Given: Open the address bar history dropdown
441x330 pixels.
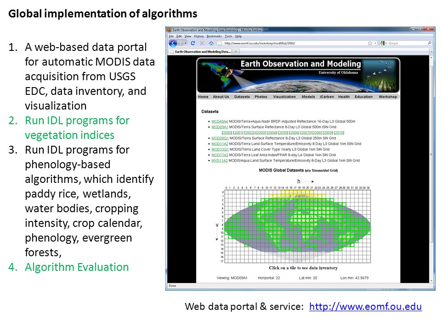Looking at the screenshot, I should coord(375,43).
